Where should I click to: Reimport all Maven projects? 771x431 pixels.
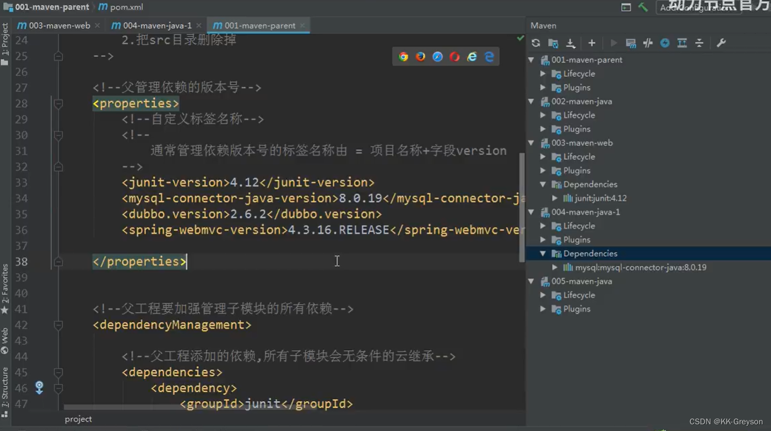click(x=536, y=43)
